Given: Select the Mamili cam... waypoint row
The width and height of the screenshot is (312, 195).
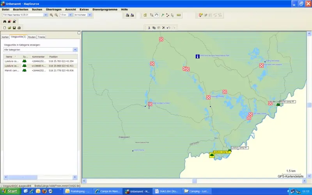Looking at the screenshot, I should pos(41,71).
